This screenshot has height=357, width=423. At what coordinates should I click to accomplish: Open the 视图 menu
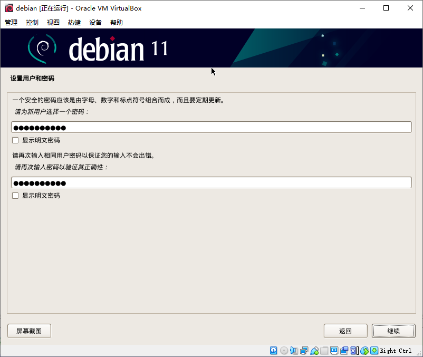point(53,22)
